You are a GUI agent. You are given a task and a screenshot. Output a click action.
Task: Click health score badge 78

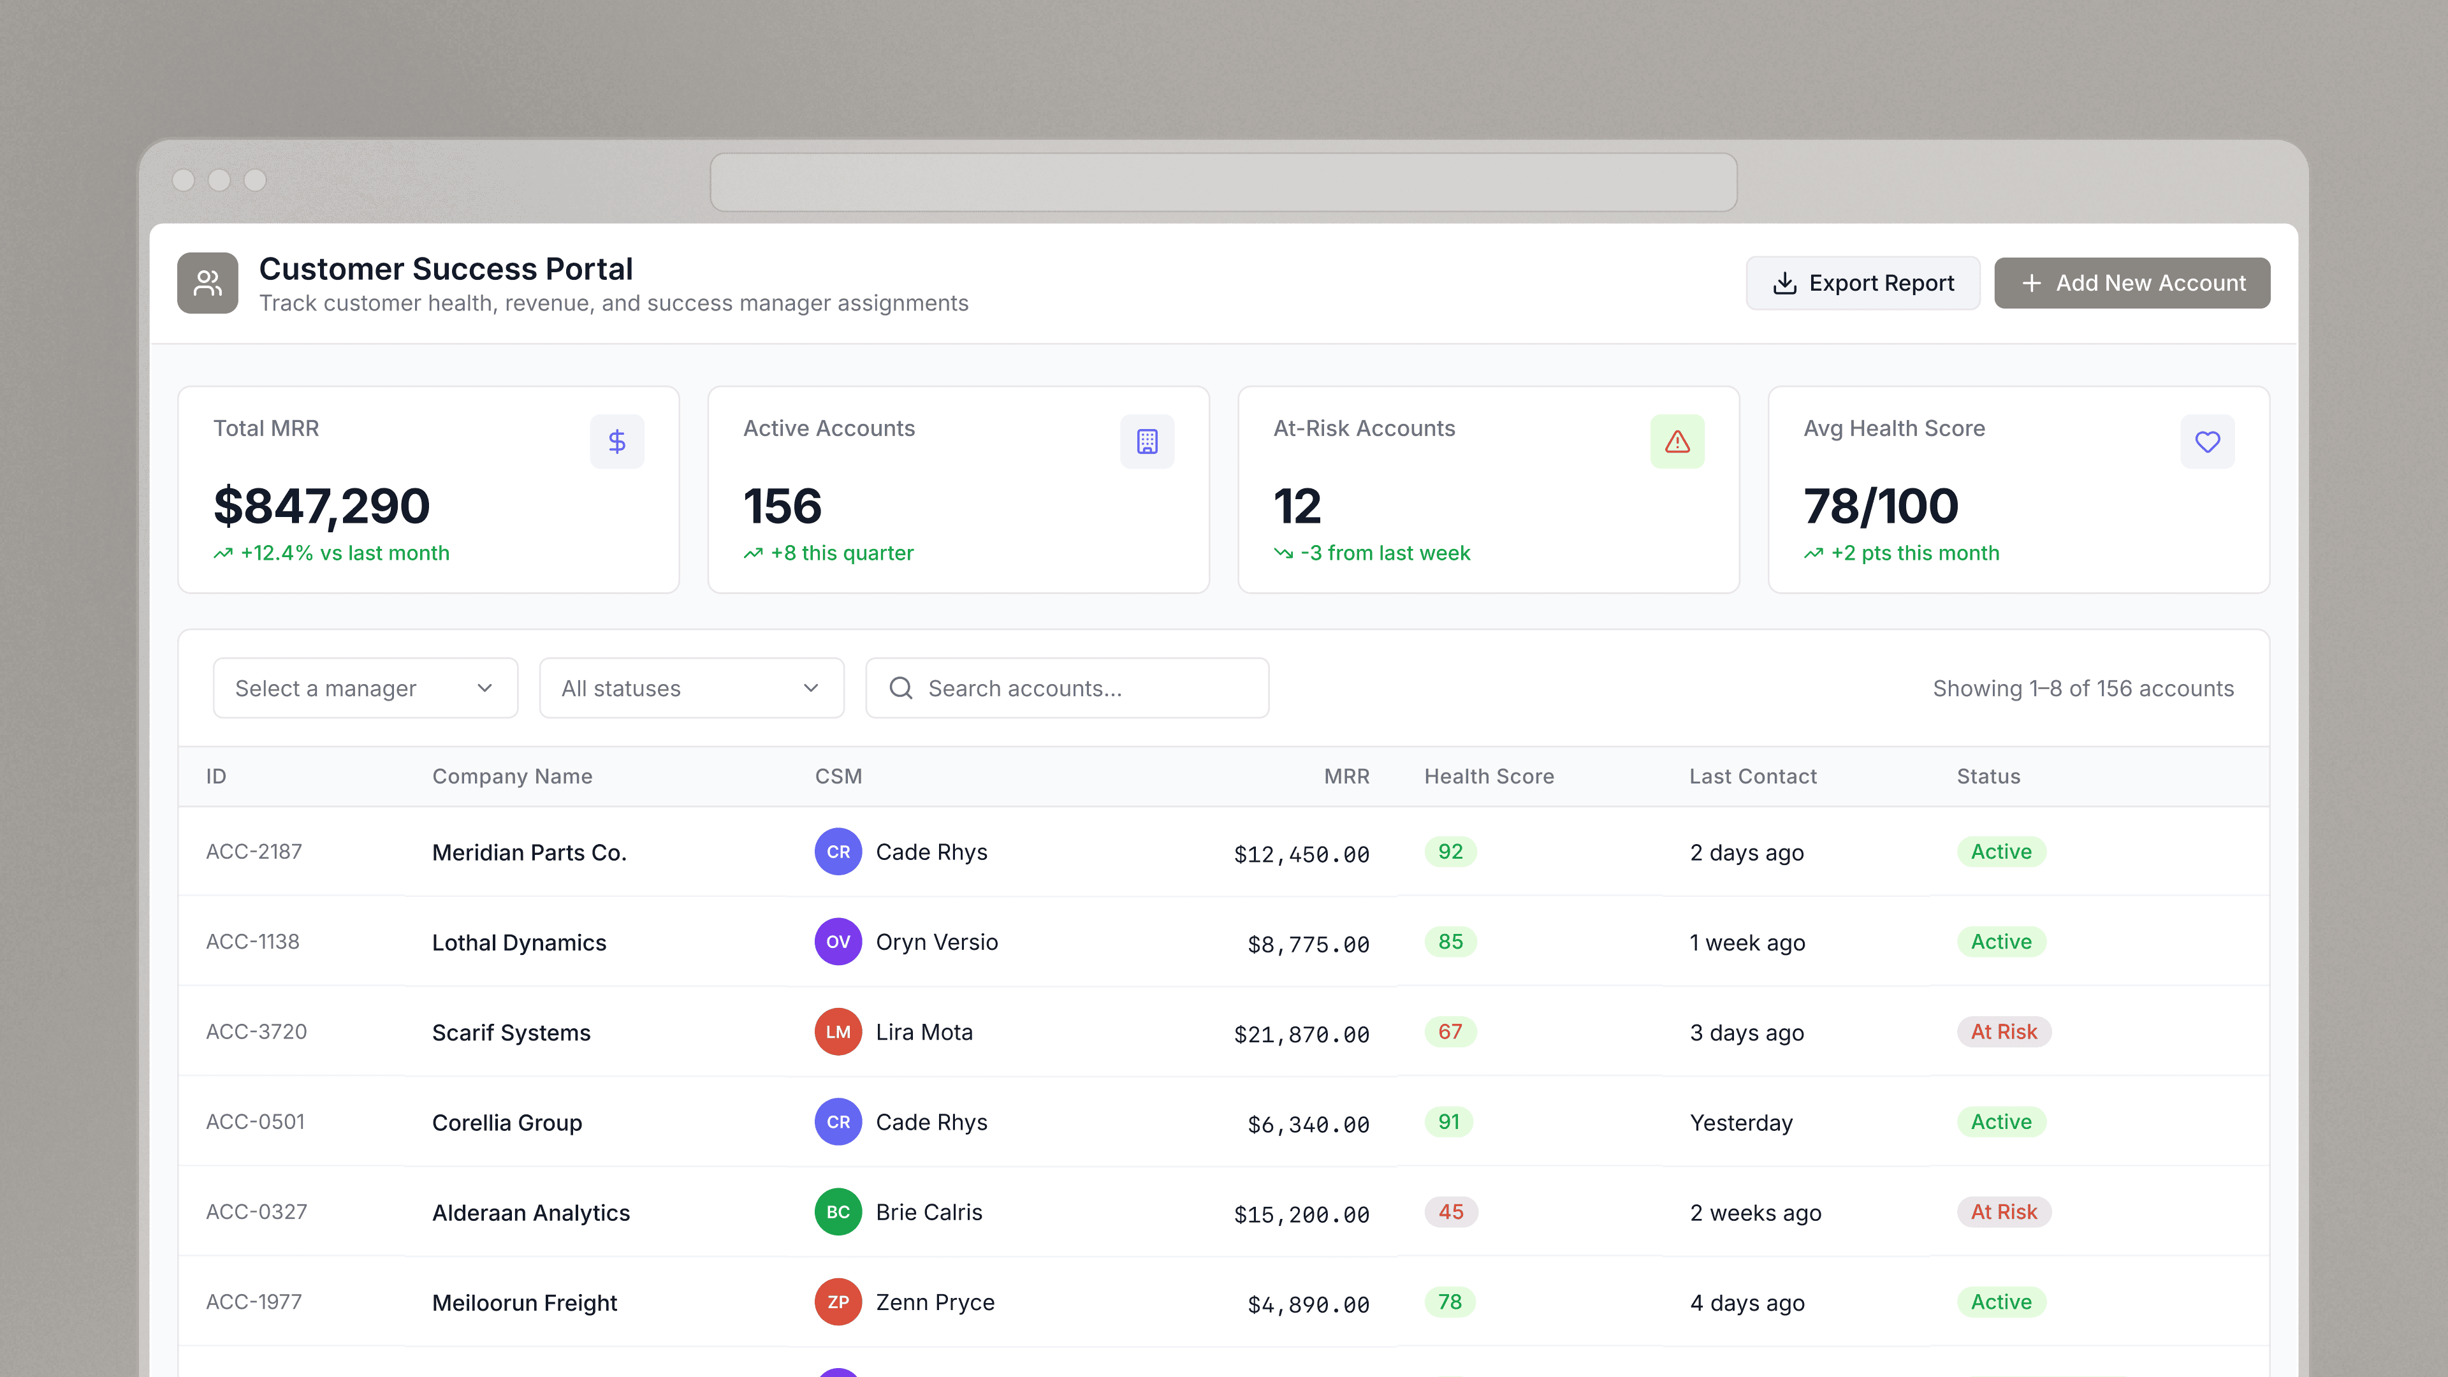coord(1450,1302)
